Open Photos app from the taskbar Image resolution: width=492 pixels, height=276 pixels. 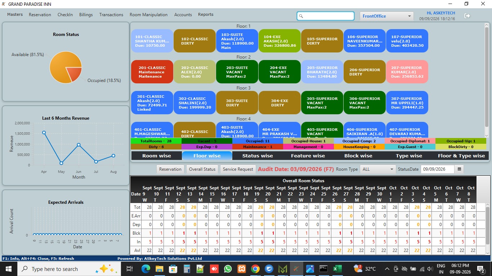click(310, 269)
